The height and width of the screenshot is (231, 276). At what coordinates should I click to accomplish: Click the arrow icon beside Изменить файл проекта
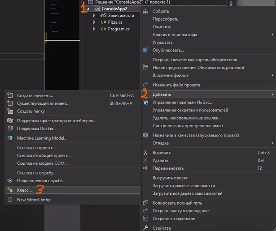click(x=145, y=85)
